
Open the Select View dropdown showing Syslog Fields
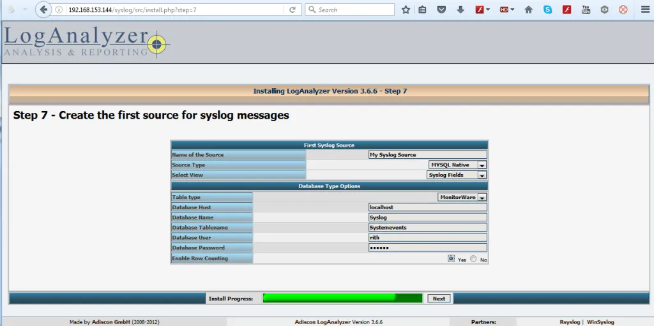tap(457, 175)
